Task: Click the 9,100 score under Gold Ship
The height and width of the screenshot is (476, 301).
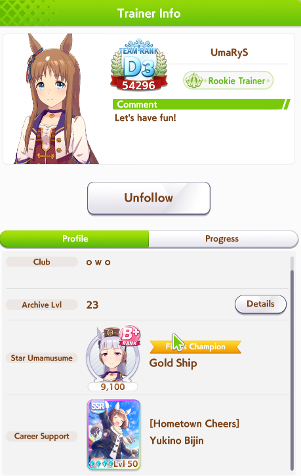Action: (x=112, y=387)
